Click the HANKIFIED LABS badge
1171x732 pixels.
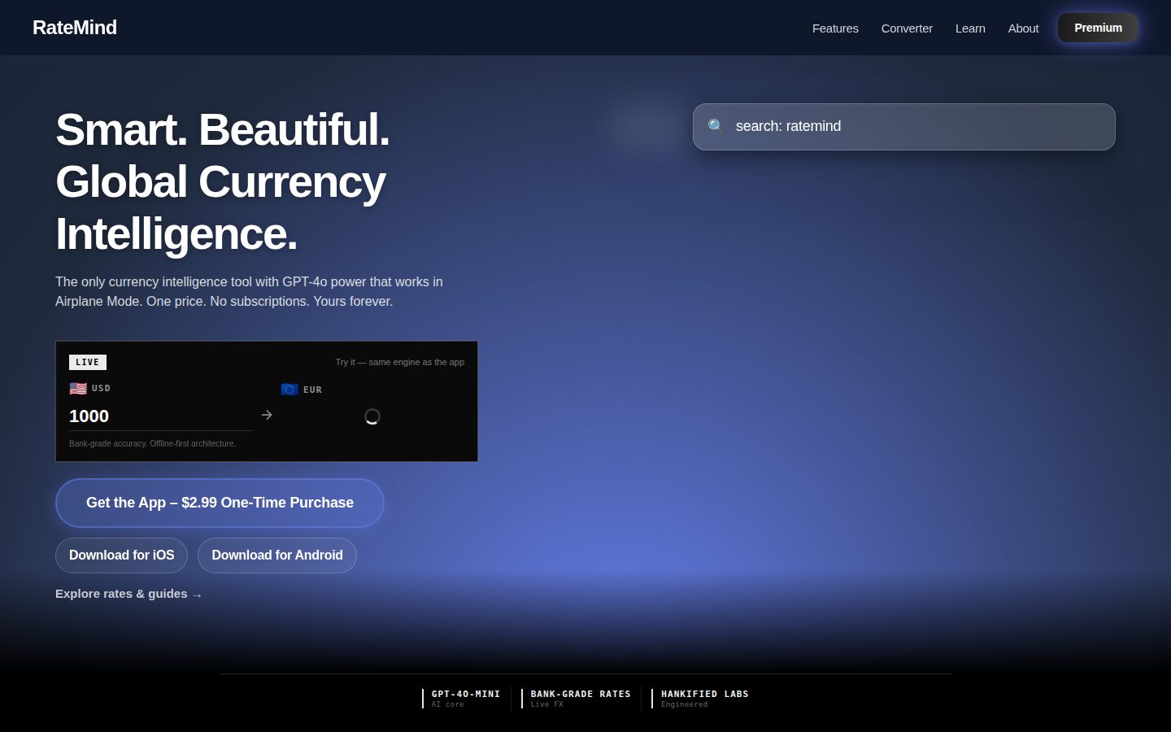pyautogui.click(x=700, y=698)
